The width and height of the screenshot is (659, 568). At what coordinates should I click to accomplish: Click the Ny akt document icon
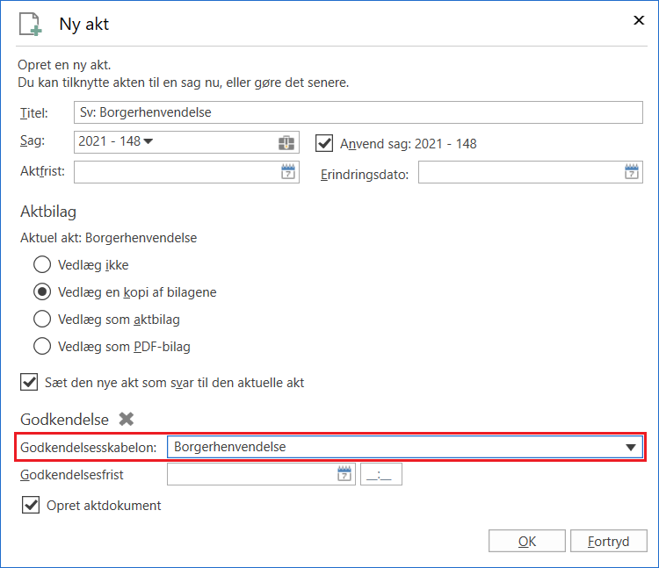tap(31, 24)
